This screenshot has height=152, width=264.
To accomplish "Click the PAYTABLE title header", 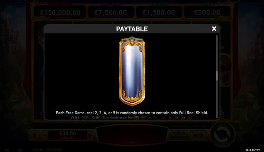I will tap(132, 29).
